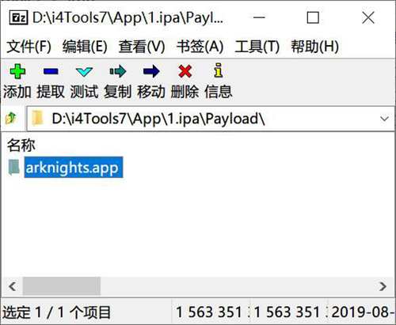Image resolution: width=396 pixels, height=325 pixels.
Task: Open the 查看(V) menu
Action: (142, 47)
